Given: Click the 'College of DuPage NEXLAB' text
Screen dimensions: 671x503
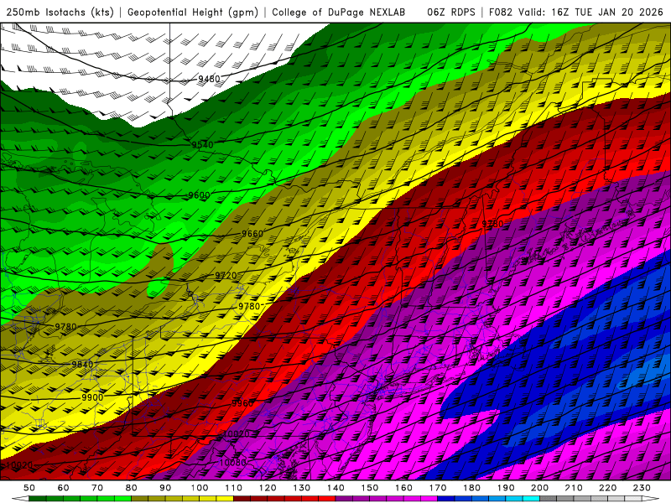Looking at the screenshot, I should tap(339, 12).
